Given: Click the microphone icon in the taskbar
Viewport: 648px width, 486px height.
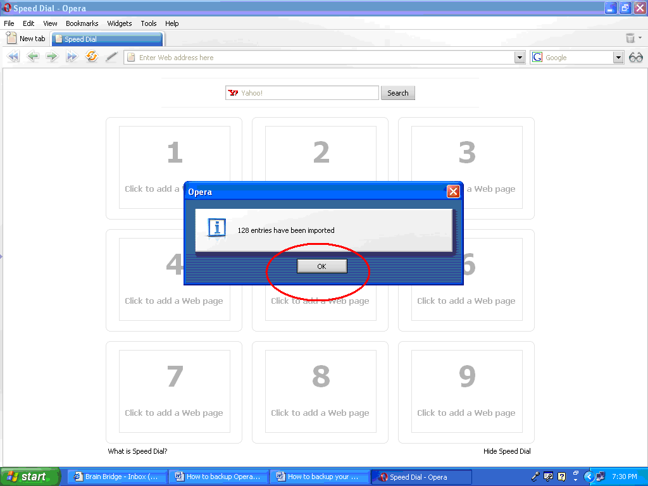Looking at the screenshot, I should 535,477.
